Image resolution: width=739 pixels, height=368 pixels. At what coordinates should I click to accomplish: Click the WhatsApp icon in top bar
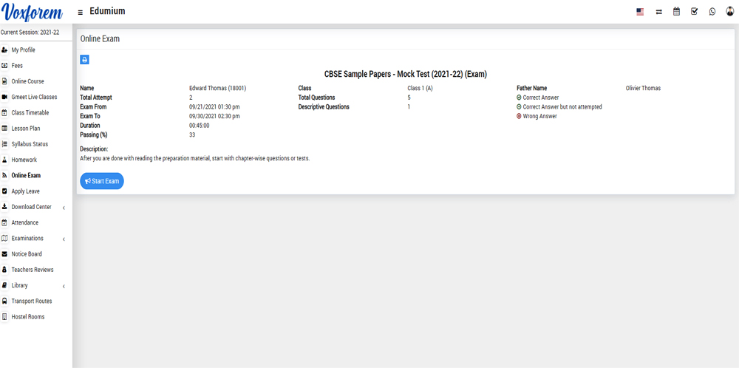(712, 12)
